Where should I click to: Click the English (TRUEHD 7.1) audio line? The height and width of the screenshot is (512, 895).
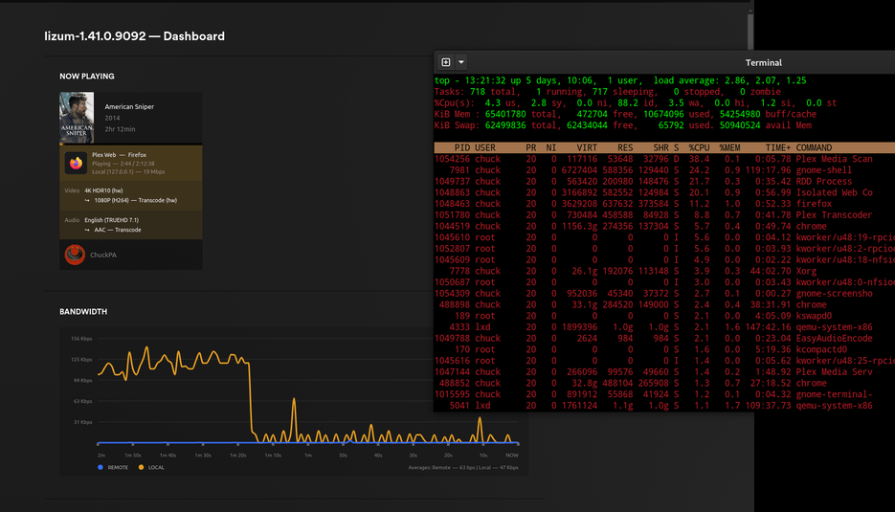point(111,220)
